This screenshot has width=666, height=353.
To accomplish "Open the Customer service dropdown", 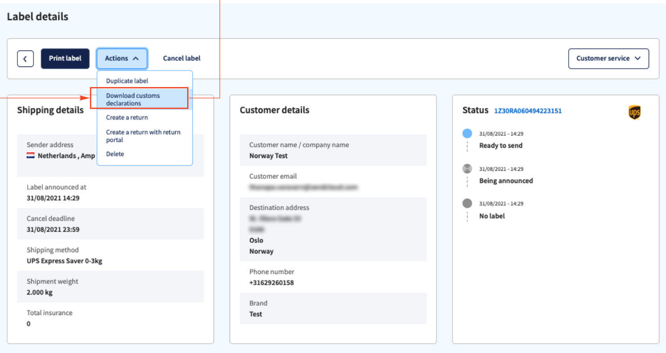I will (x=608, y=58).
